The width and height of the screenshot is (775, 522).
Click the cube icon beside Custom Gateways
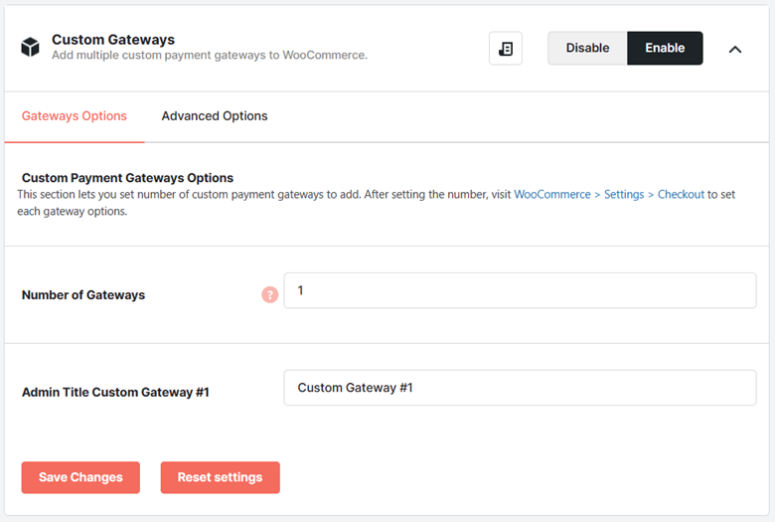click(x=30, y=47)
